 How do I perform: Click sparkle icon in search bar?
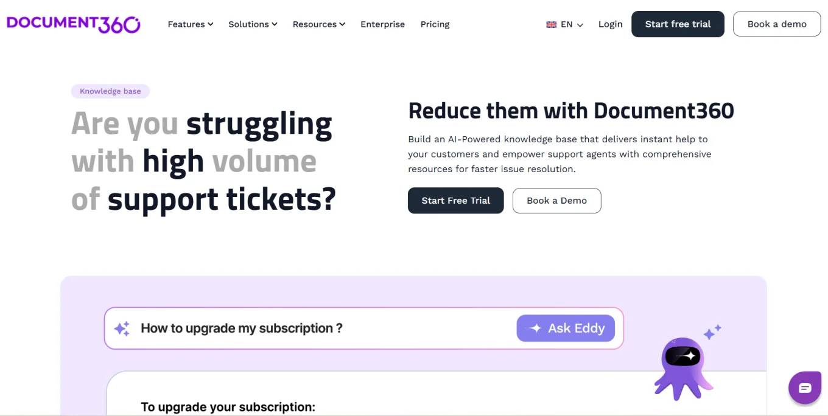(122, 328)
